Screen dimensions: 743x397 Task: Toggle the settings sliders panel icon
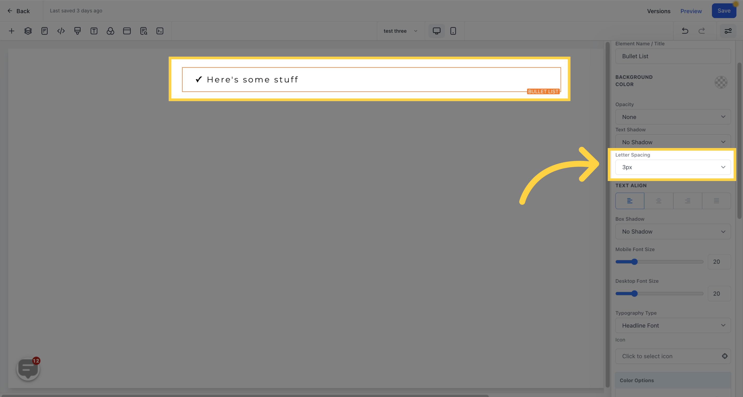(x=728, y=31)
